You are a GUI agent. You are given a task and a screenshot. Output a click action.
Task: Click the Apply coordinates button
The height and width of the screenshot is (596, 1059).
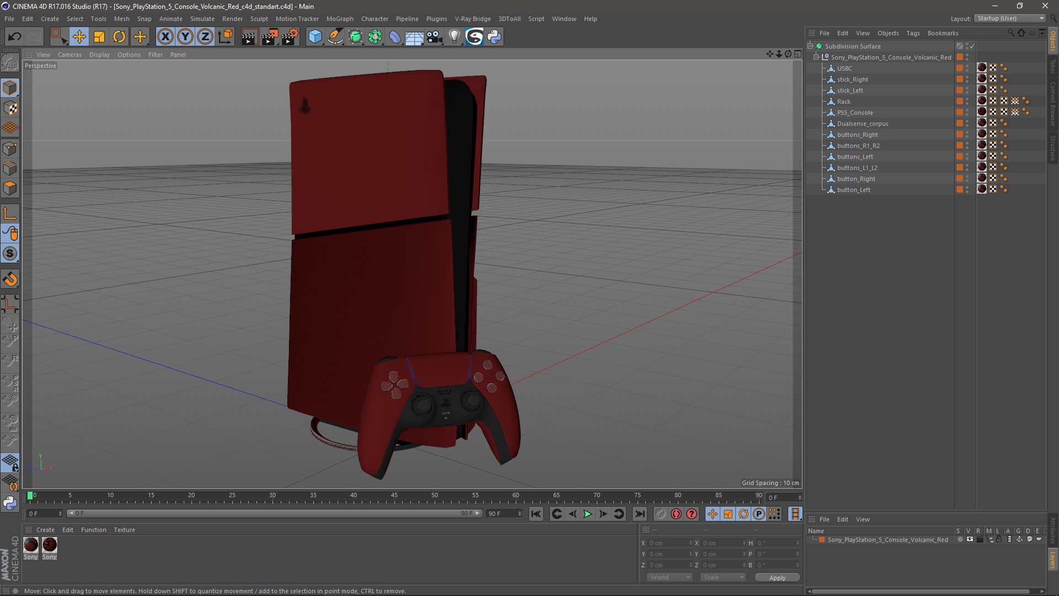[x=777, y=578]
